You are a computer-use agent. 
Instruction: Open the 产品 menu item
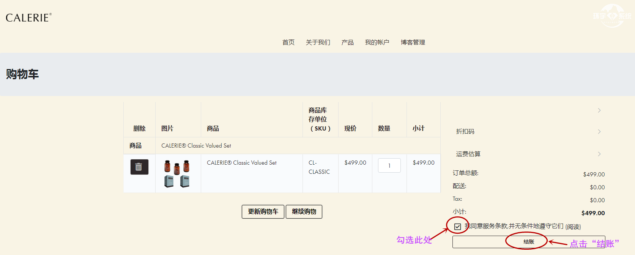pyautogui.click(x=348, y=42)
